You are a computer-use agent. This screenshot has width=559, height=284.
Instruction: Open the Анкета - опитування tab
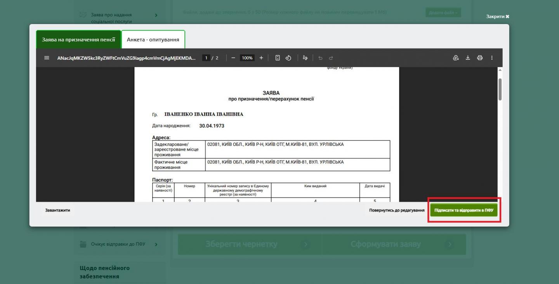tap(153, 40)
